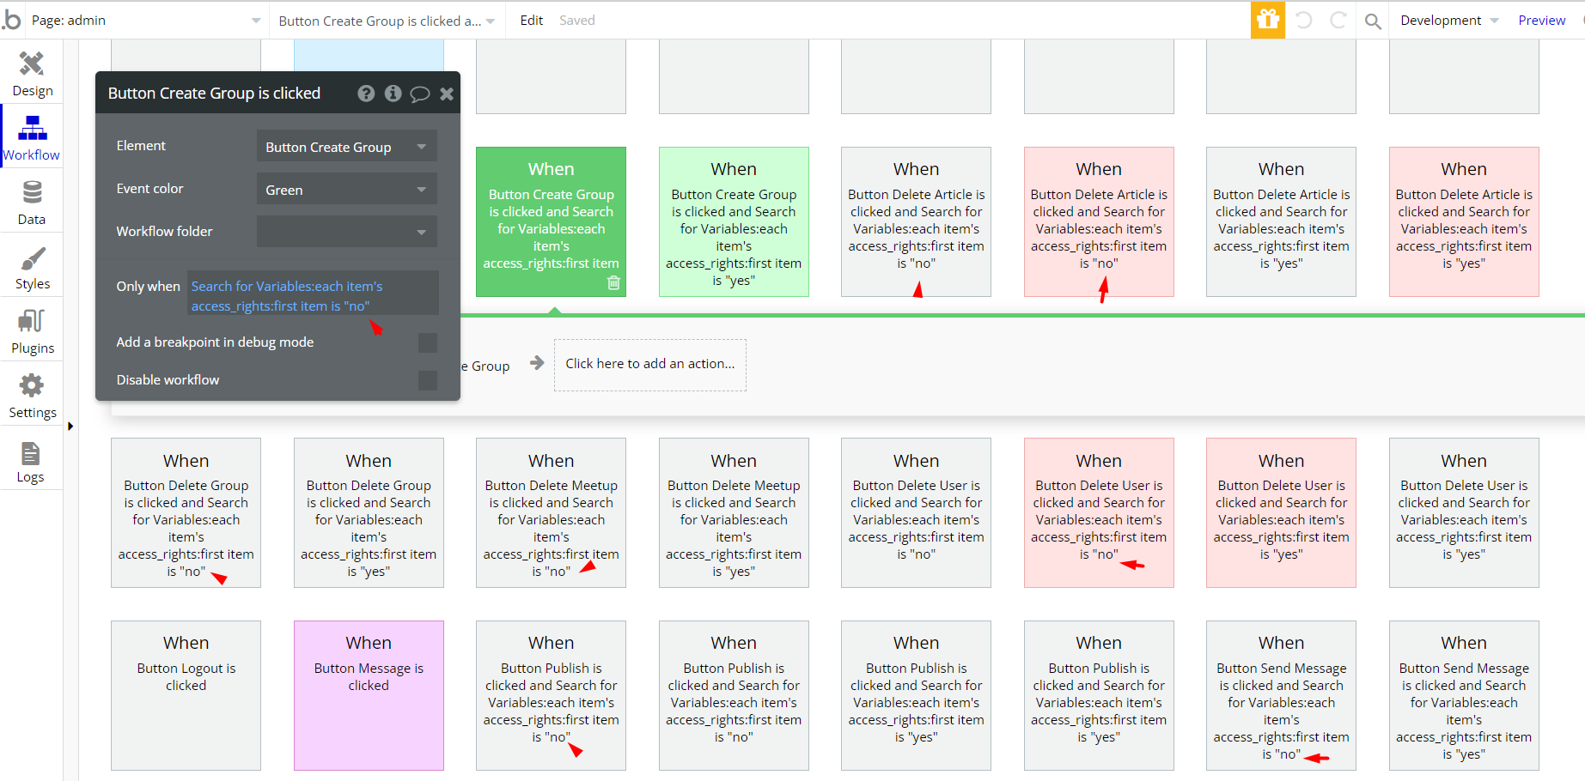The height and width of the screenshot is (781, 1585).
Task: Delete the selected workflow with trash icon
Action: point(613,282)
